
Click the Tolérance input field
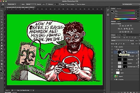[x=56, y=4]
